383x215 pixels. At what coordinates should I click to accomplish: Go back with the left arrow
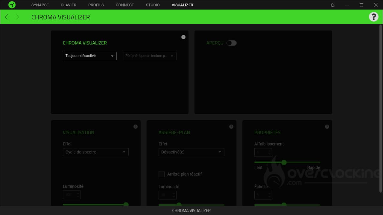pyautogui.click(x=6, y=17)
